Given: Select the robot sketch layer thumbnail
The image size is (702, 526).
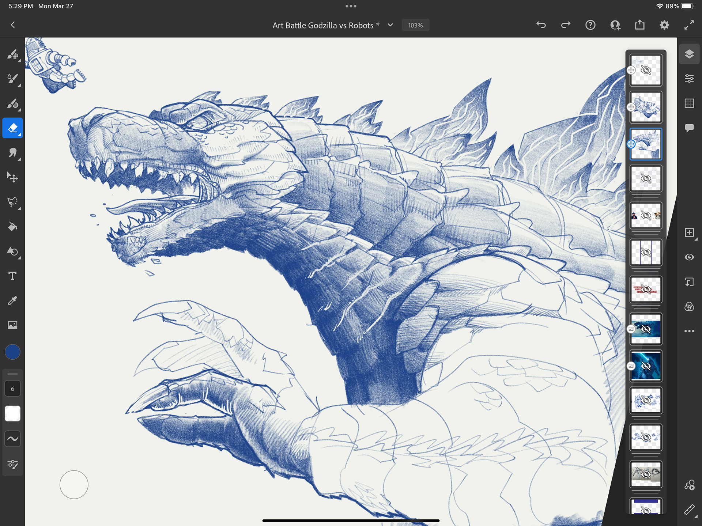Looking at the screenshot, I should [x=646, y=107].
